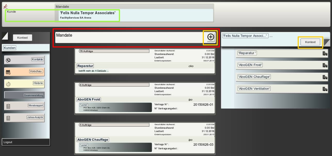Click the building icon next to 'Reparatur'
Viewport: 332px width, 156px height.
point(325,53)
